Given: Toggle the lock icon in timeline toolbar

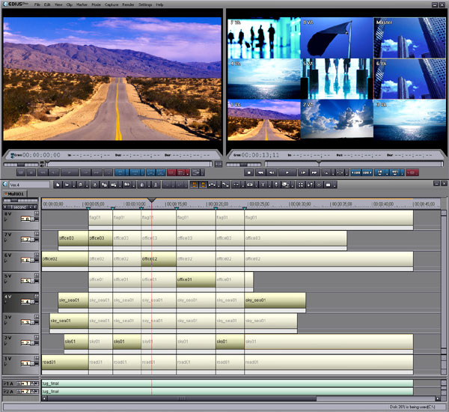Looking at the screenshot, I should coord(141,185).
